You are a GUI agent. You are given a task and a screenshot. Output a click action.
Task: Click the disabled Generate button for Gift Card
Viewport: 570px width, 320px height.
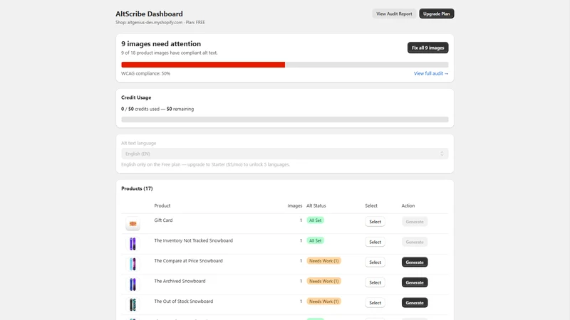[x=415, y=222]
